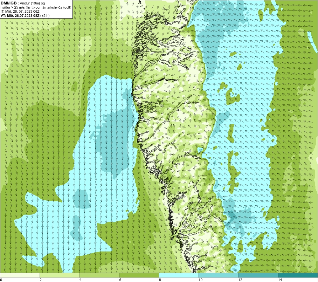Click the 4–6 m/s green legend band
318x282 pixels.
(x=99, y=275)
